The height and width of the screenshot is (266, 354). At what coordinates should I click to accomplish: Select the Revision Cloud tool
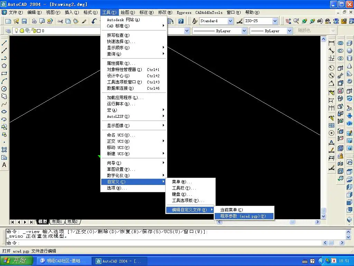pos(4,97)
